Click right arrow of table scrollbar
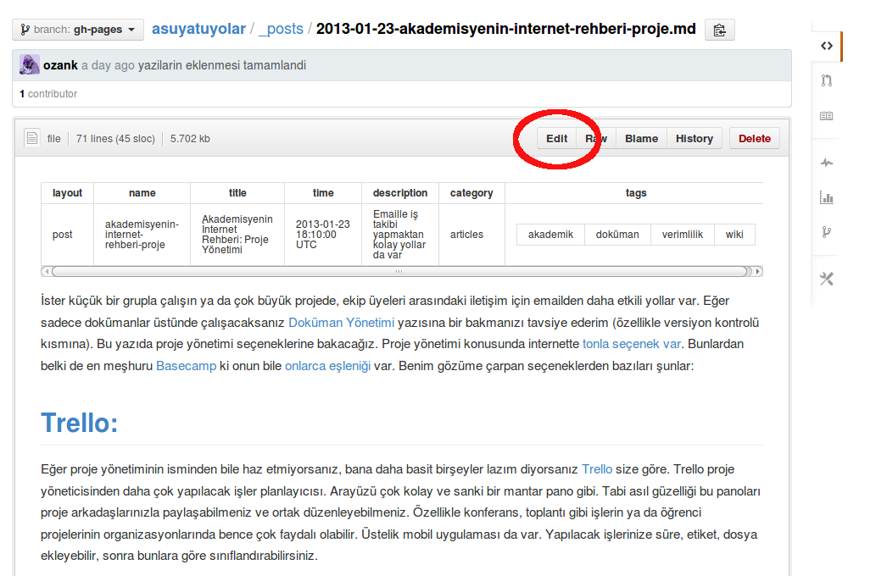Screen dimensions: 887x576 tap(758, 272)
